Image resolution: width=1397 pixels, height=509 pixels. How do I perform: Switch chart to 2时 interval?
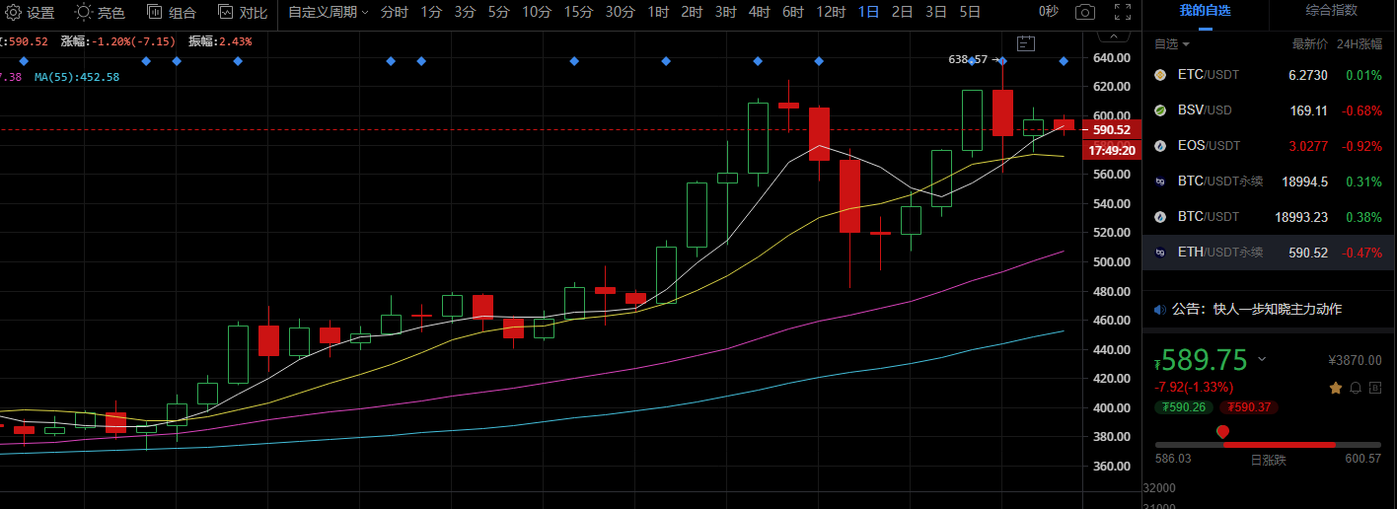tap(692, 13)
